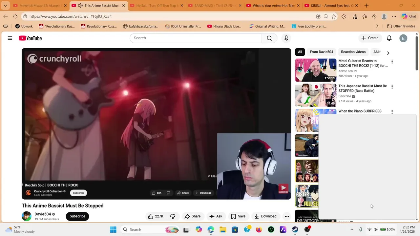The image size is (420, 236).
Task: Go back to previous page
Action: point(6,16)
